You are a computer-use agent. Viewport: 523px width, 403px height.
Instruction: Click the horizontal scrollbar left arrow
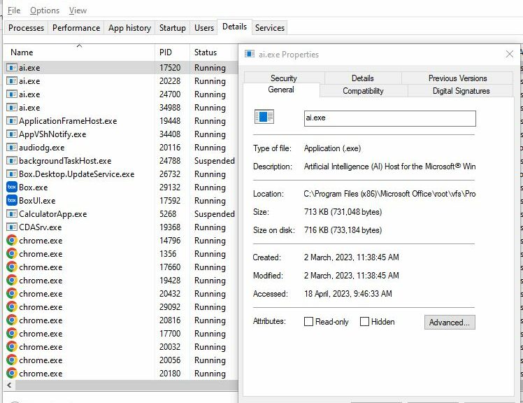pos(9,386)
